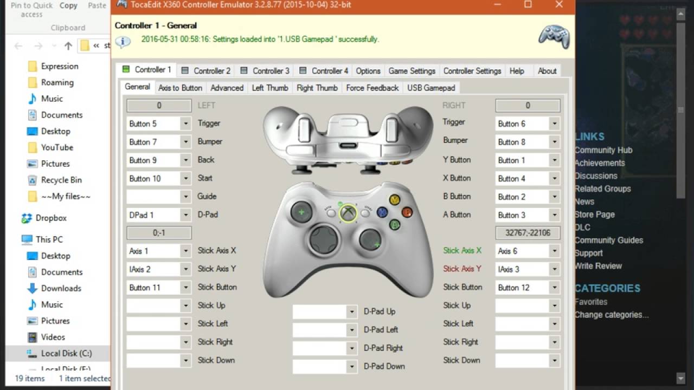Open the Game Settings tab
Screen dimensions: 694x390
click(412, 71)
